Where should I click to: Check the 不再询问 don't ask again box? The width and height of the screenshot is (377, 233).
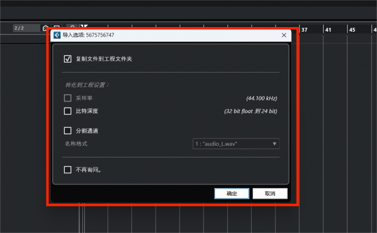coord(68,170)
